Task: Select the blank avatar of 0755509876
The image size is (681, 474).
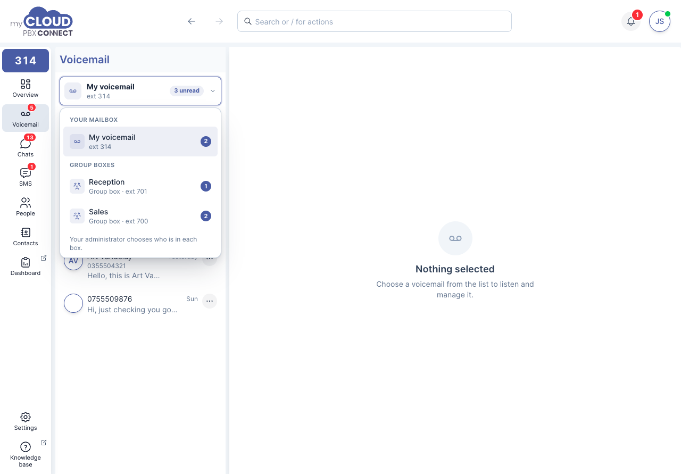Action: (73, 303)
